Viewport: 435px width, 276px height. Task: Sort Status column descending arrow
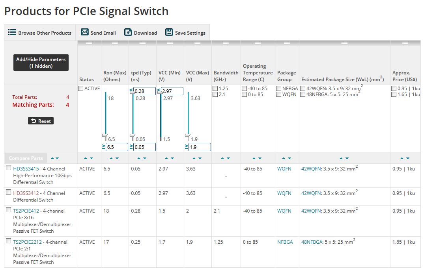point(91,158)
